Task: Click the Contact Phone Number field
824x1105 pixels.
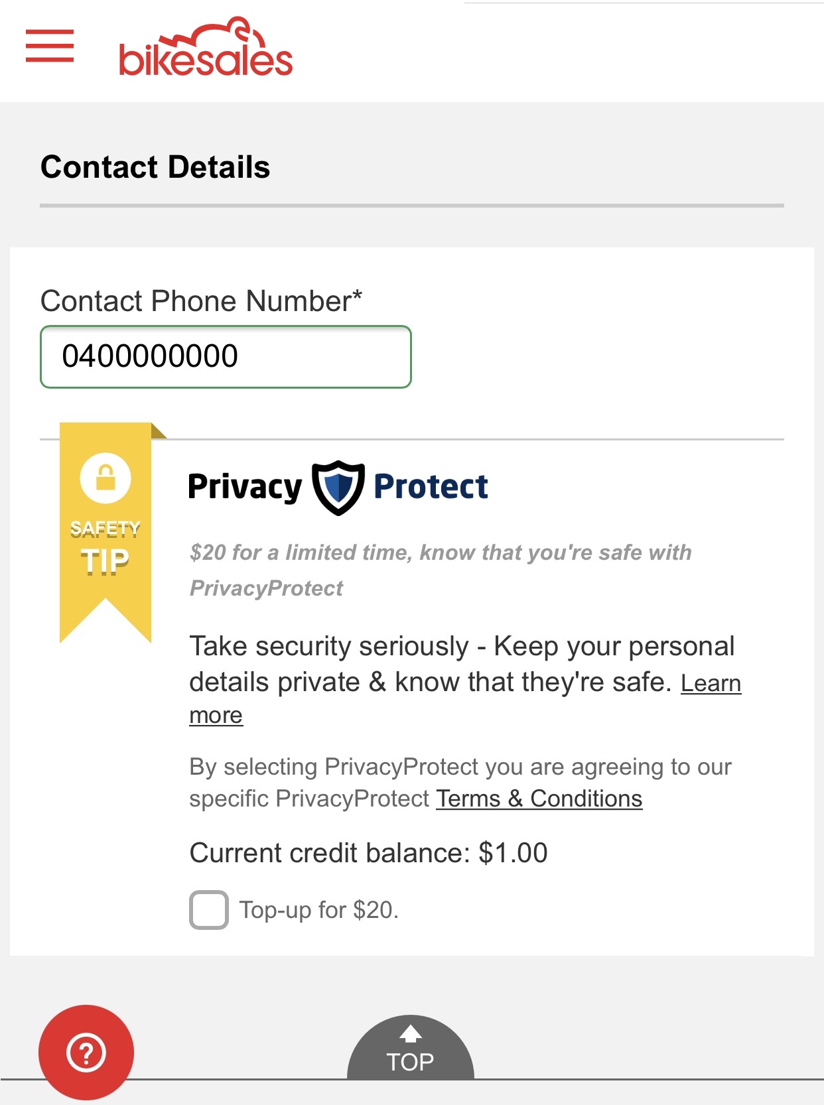Action: click(x=226, y=357)
